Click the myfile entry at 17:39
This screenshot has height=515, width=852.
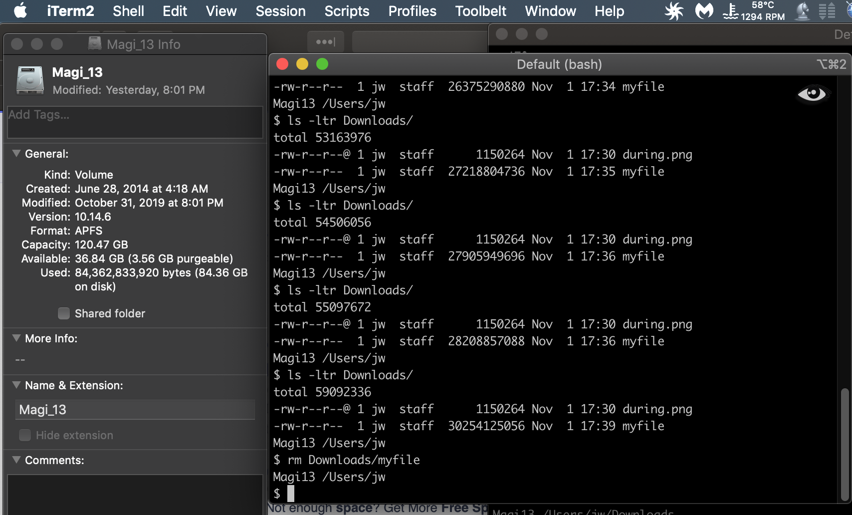469,426
